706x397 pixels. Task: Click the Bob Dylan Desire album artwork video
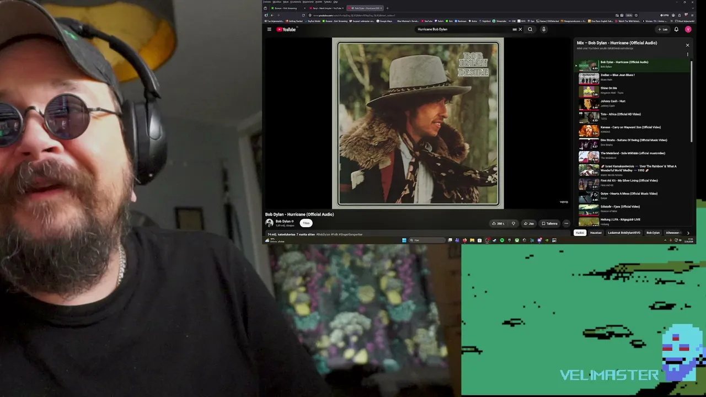click(419, 124)
